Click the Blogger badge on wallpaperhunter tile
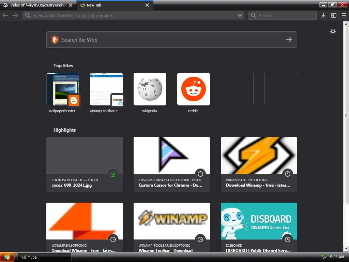 click(x=74, y=100)
